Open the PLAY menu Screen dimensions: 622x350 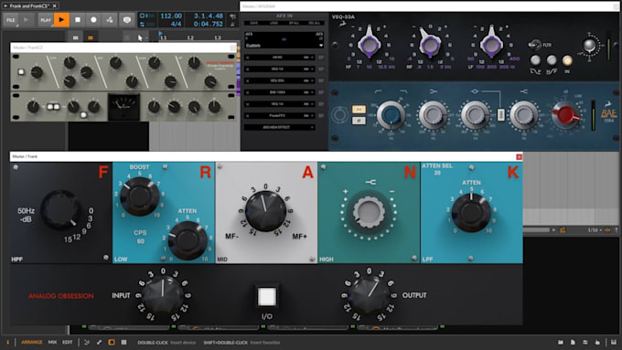(46, 20)
